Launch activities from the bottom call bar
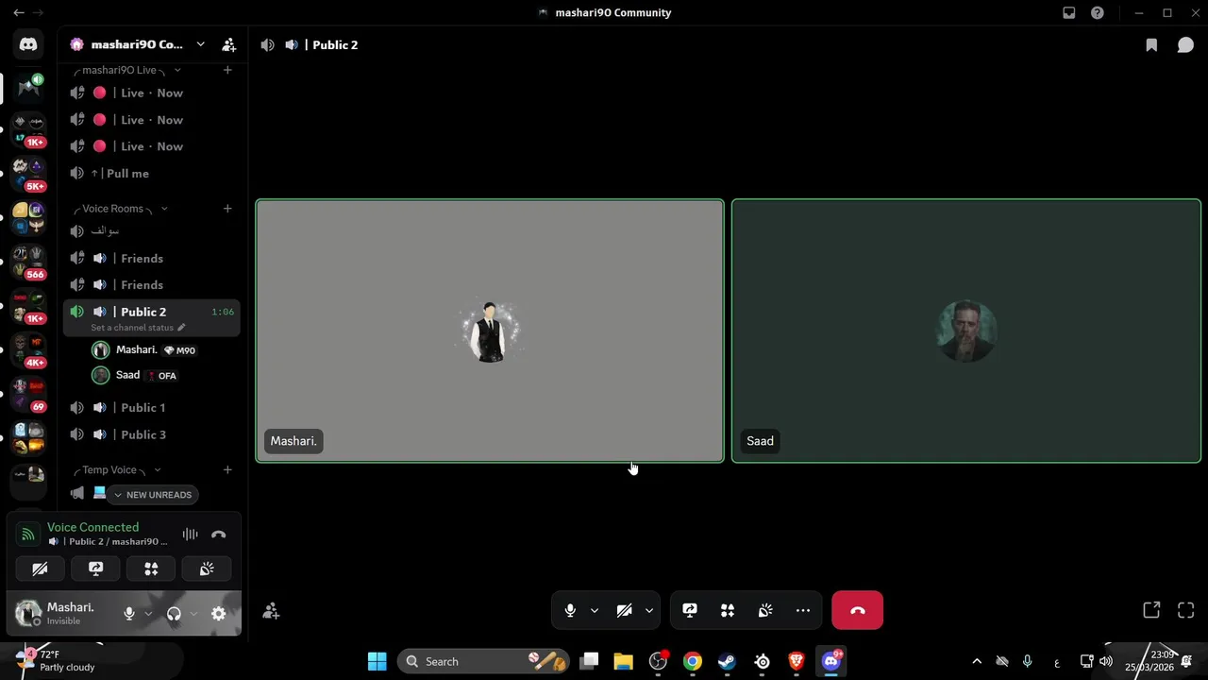The image size is (1208, 680). click(x=728, y=610)
